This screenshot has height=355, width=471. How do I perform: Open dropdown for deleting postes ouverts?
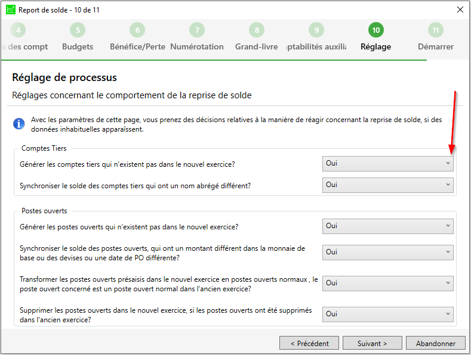coord(388,314)
